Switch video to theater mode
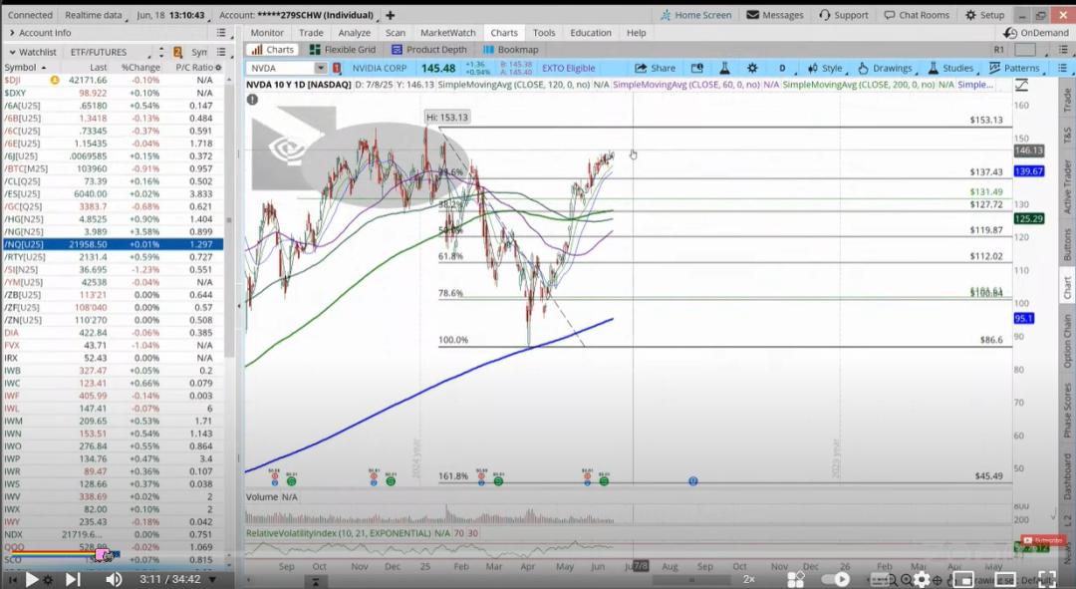This screenshot has width=1076, height=589. pos(1006,579)
